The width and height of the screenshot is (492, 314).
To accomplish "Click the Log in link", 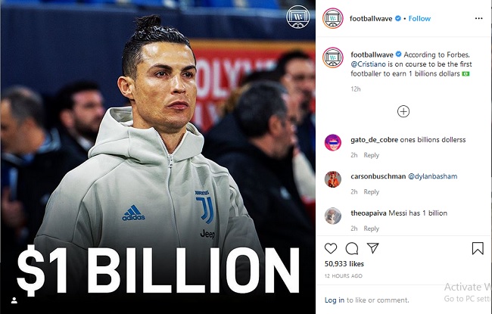I will pyautogui.click(x=334, y=300).
